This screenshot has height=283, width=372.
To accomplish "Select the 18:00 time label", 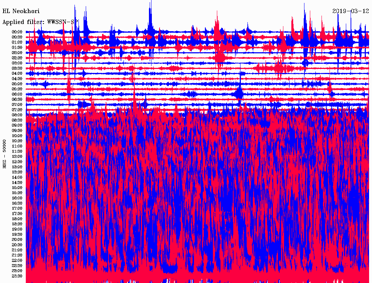I will [17, 219].
